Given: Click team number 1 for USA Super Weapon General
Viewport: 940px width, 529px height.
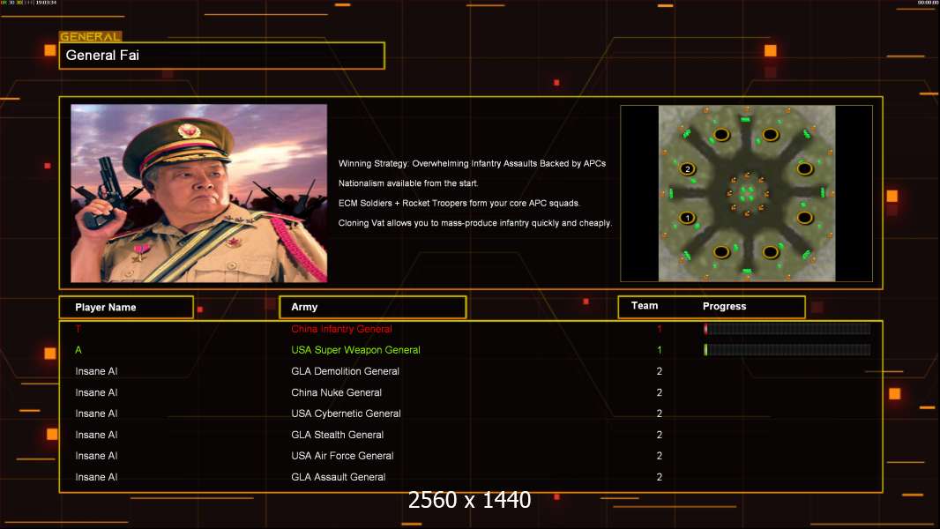Looking at the screenshot, I should pos(660,350).
